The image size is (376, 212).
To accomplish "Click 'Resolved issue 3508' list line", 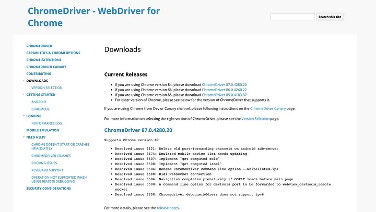I will [x=168, y=164].
